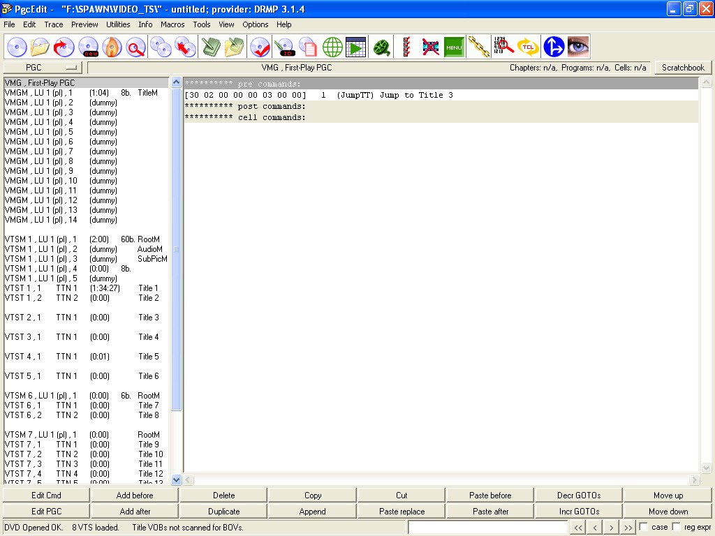The height and width of the screenshot is (536, 715).
Task: Click the blue arrow jump icon
Action: pos(554,47)
